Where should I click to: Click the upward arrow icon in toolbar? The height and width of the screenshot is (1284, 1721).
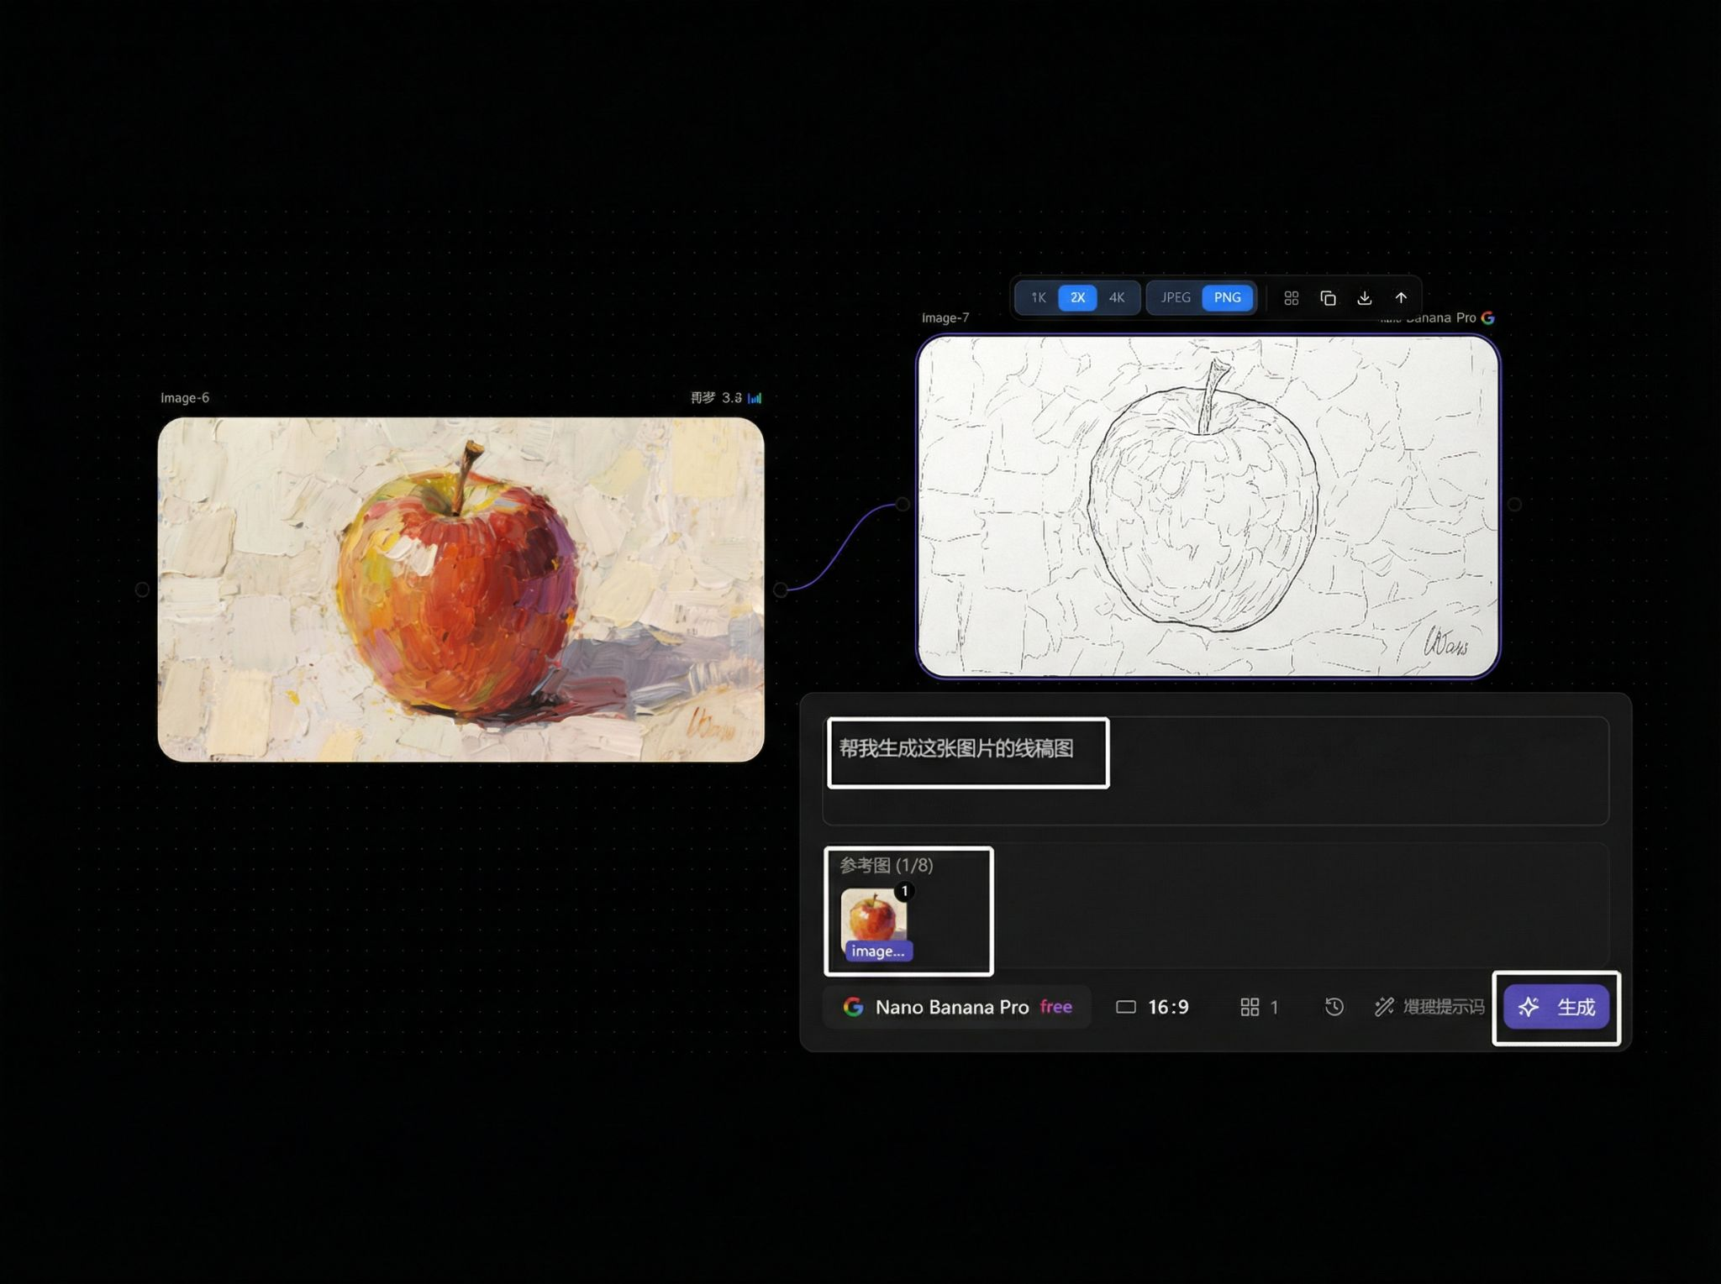[x=1401, y=298]
